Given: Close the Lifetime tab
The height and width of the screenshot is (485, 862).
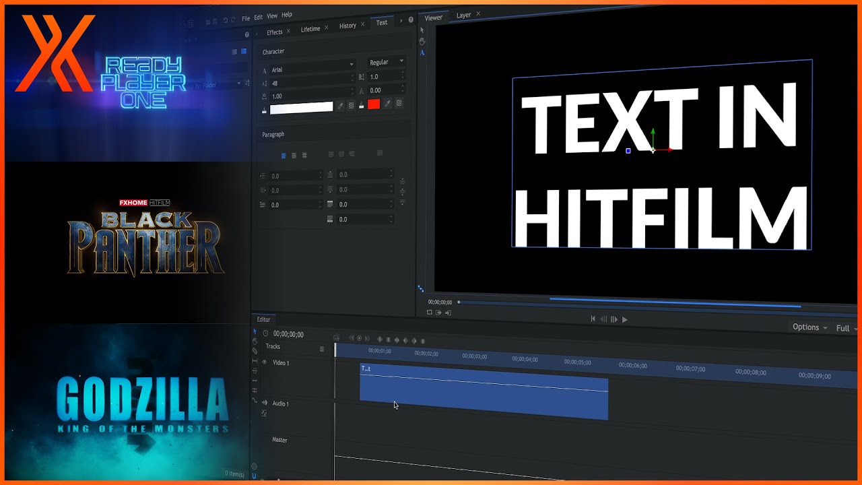Looking at the screenshot, I should [327, 28].
